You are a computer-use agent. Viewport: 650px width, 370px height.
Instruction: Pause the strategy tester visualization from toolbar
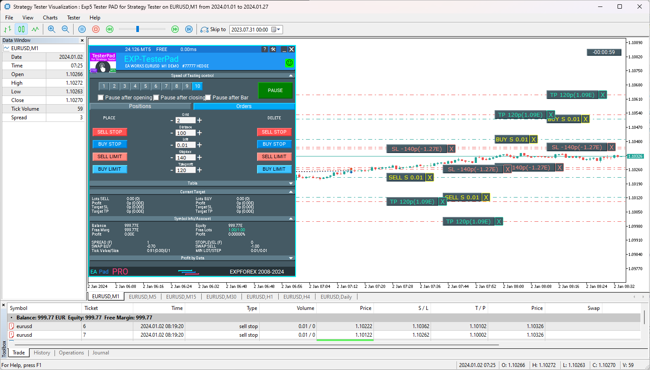[82, 29]
